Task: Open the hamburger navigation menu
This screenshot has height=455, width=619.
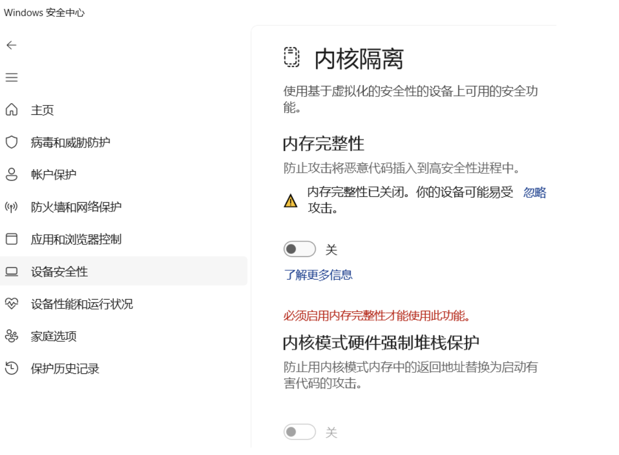Action: click(12, 77)
